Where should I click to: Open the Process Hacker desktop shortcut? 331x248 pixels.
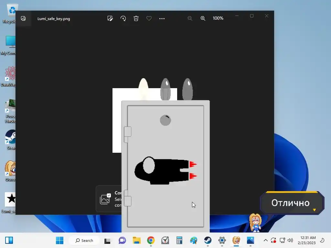pyautogui.click(x=10, y=111)
